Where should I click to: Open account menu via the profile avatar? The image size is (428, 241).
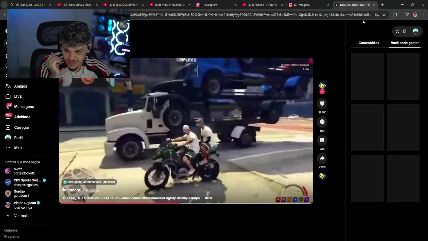coord(415,31)
